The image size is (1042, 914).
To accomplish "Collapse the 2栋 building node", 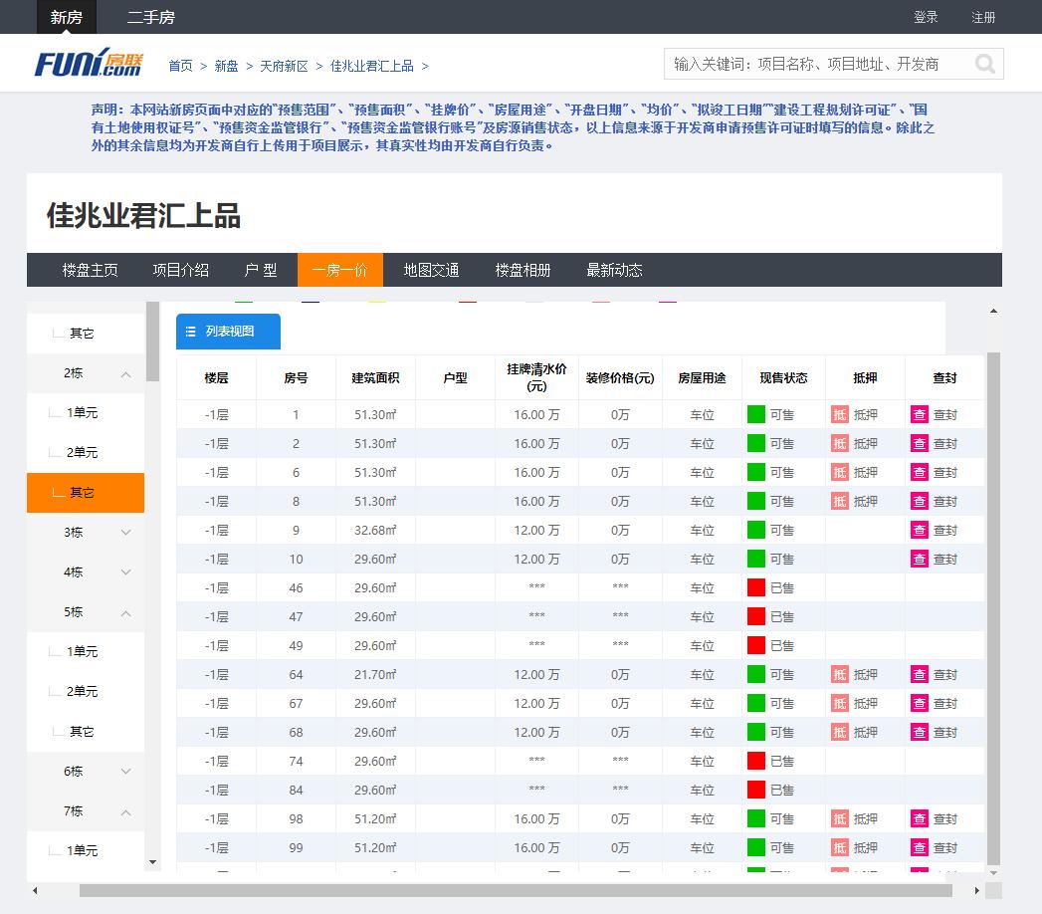I will (125, 374).
